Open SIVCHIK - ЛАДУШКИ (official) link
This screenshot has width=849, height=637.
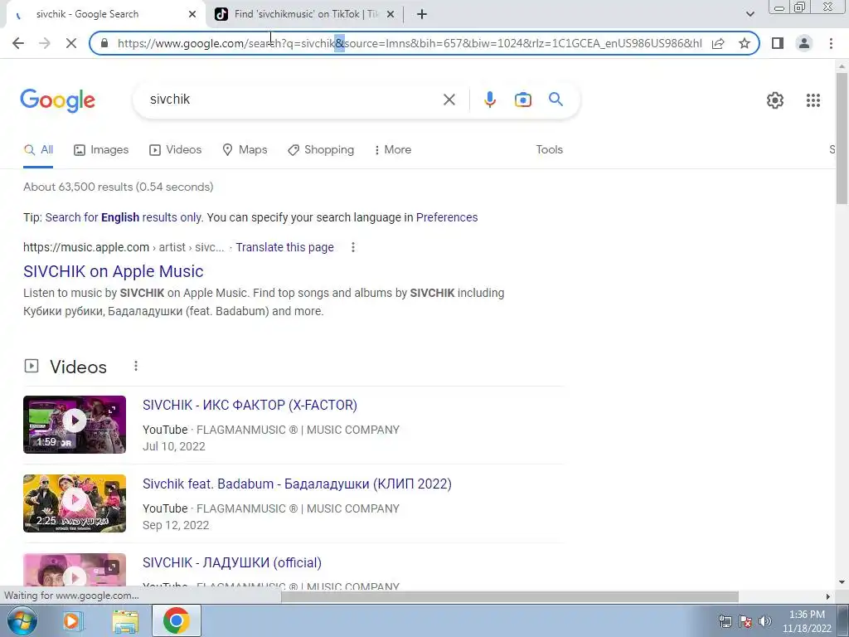232,563
